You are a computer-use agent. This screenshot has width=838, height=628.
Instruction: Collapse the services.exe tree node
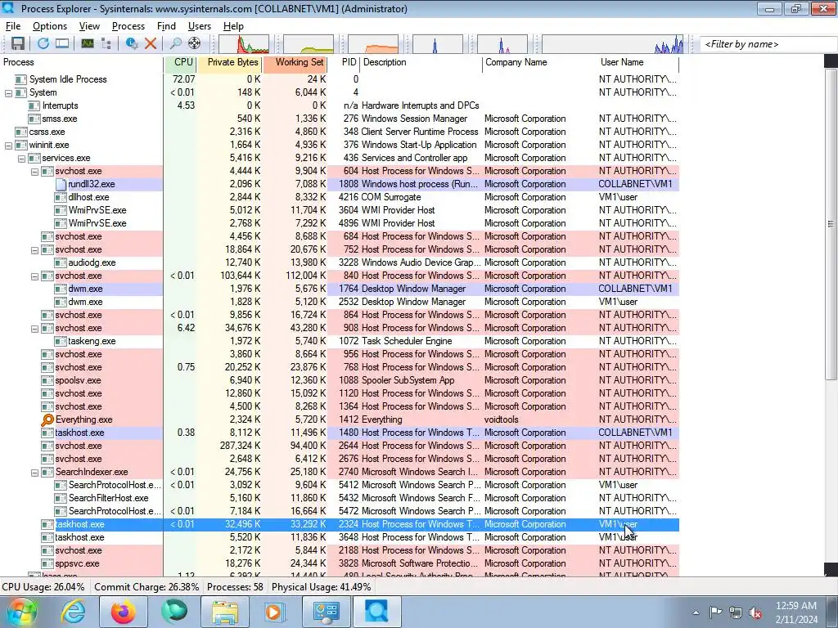pos(21,159)
